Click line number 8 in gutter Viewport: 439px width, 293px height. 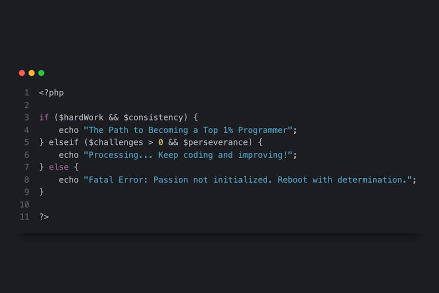pyautogui.click(x=27, y=180)
